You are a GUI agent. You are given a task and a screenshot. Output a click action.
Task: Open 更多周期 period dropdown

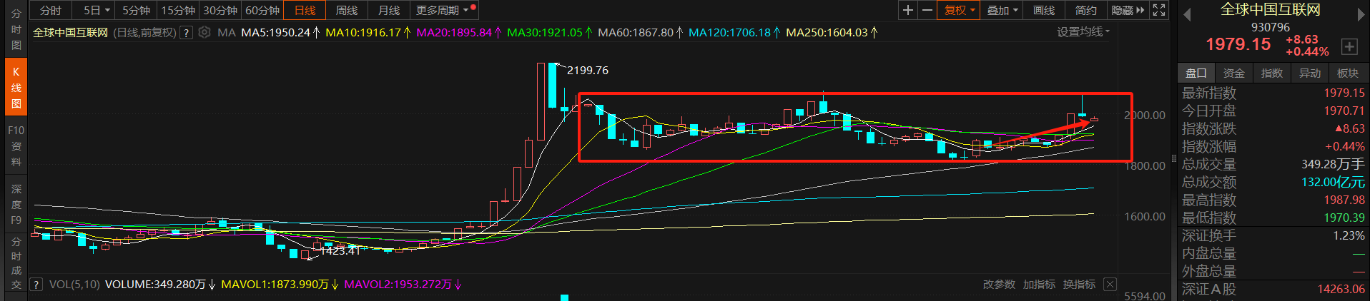(442, 10)
